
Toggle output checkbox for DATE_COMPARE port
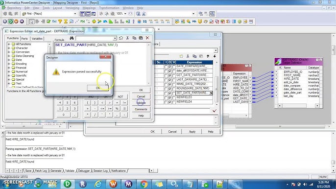(169, 67)
